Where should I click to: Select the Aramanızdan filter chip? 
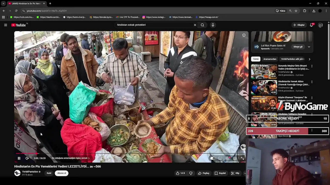(x=270, y=59)
